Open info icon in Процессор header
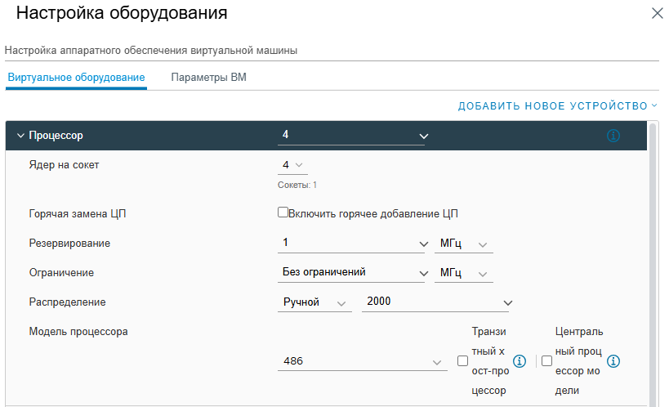Viewport: 669px width, 407px height. pyautogui.click(x=613, y=136)
